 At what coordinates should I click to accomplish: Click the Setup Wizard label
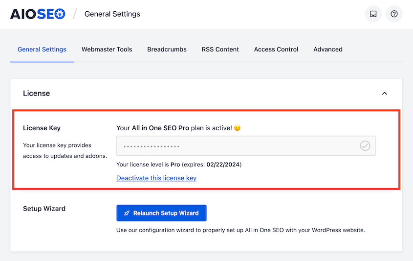44,209
